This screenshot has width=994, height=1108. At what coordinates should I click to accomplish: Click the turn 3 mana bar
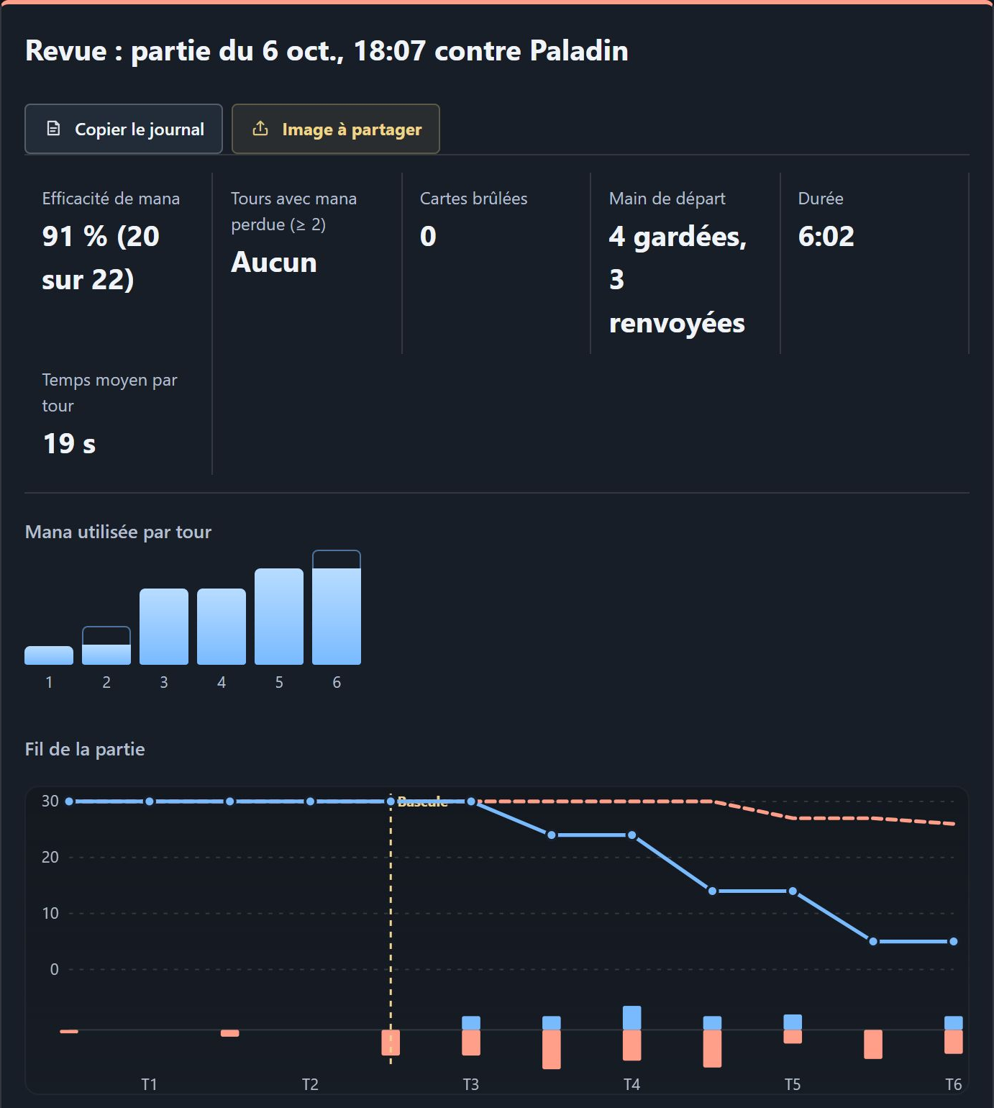(164, 627)
